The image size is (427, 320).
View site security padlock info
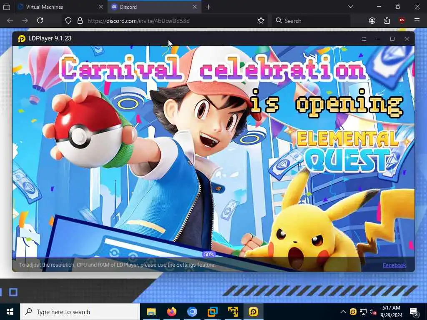80,21
